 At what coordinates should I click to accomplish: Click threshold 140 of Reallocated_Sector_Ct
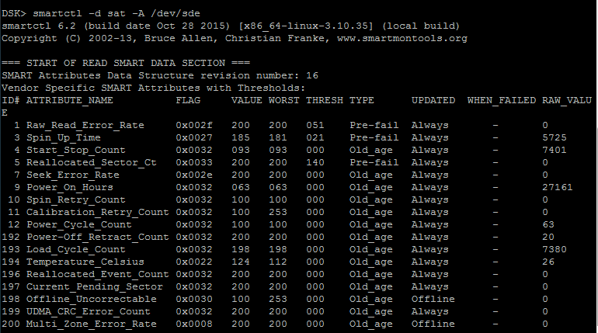[x=315, y=163]
